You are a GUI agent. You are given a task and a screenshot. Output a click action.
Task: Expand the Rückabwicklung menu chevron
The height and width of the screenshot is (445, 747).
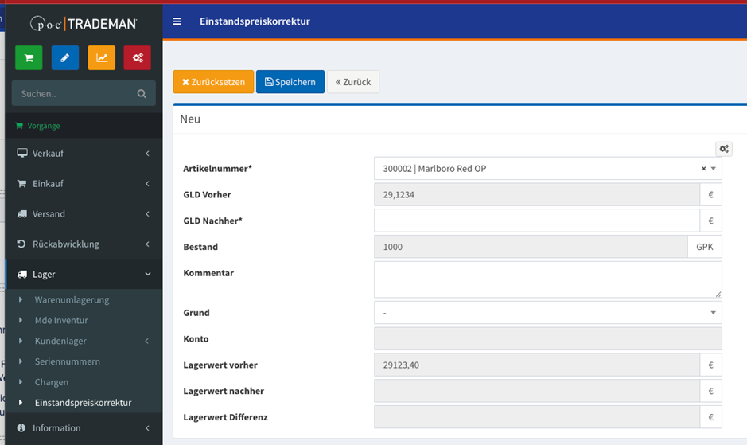[148, 244]
